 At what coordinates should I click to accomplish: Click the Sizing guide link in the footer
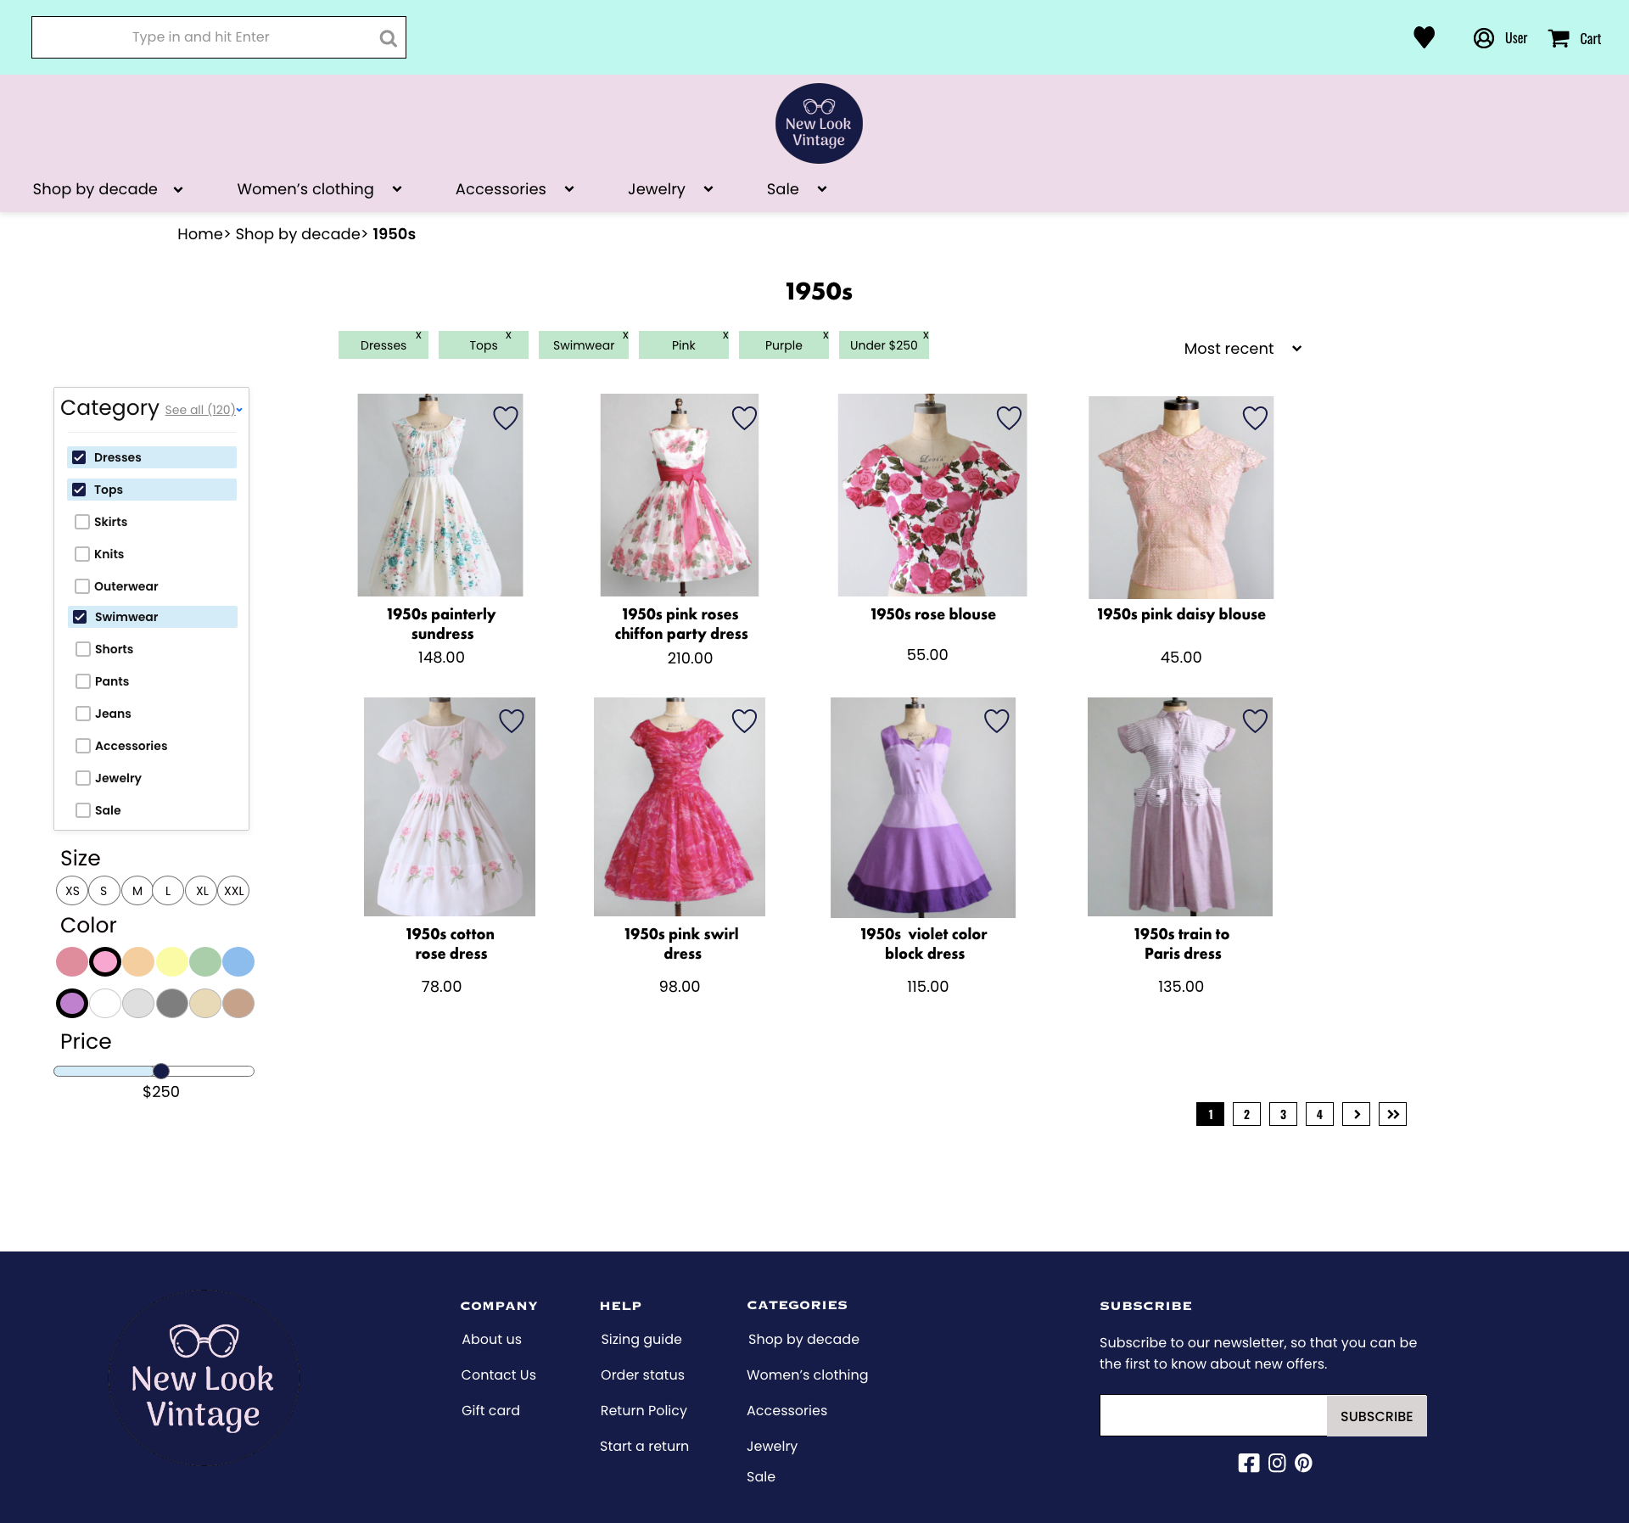641,1339
